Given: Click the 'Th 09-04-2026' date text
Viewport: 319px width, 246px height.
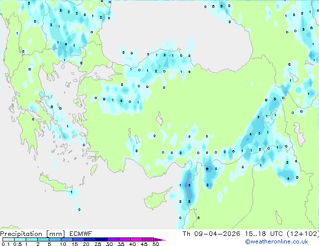Looking at the screenshot, I should (211, 234).
